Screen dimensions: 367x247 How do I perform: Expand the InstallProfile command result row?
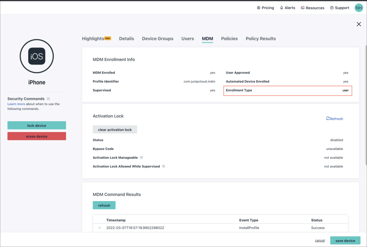(x=100, y=228)
